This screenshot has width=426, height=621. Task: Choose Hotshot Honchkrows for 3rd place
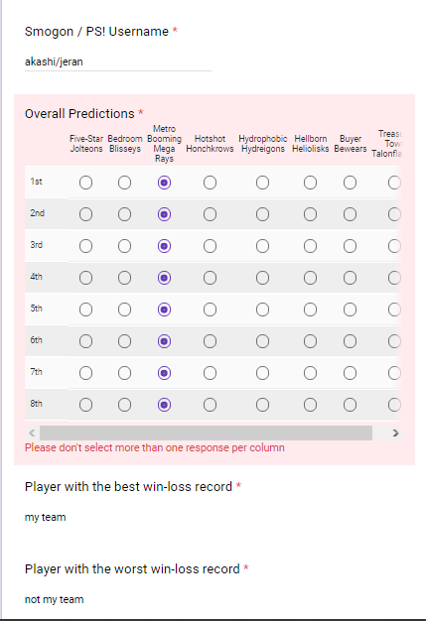[x=210, y=246]
